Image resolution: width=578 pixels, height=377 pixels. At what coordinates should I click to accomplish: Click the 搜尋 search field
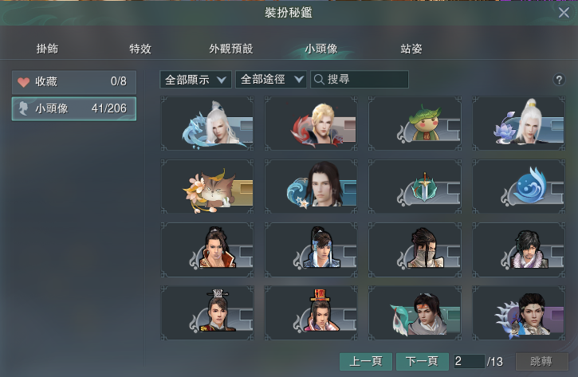360,80
